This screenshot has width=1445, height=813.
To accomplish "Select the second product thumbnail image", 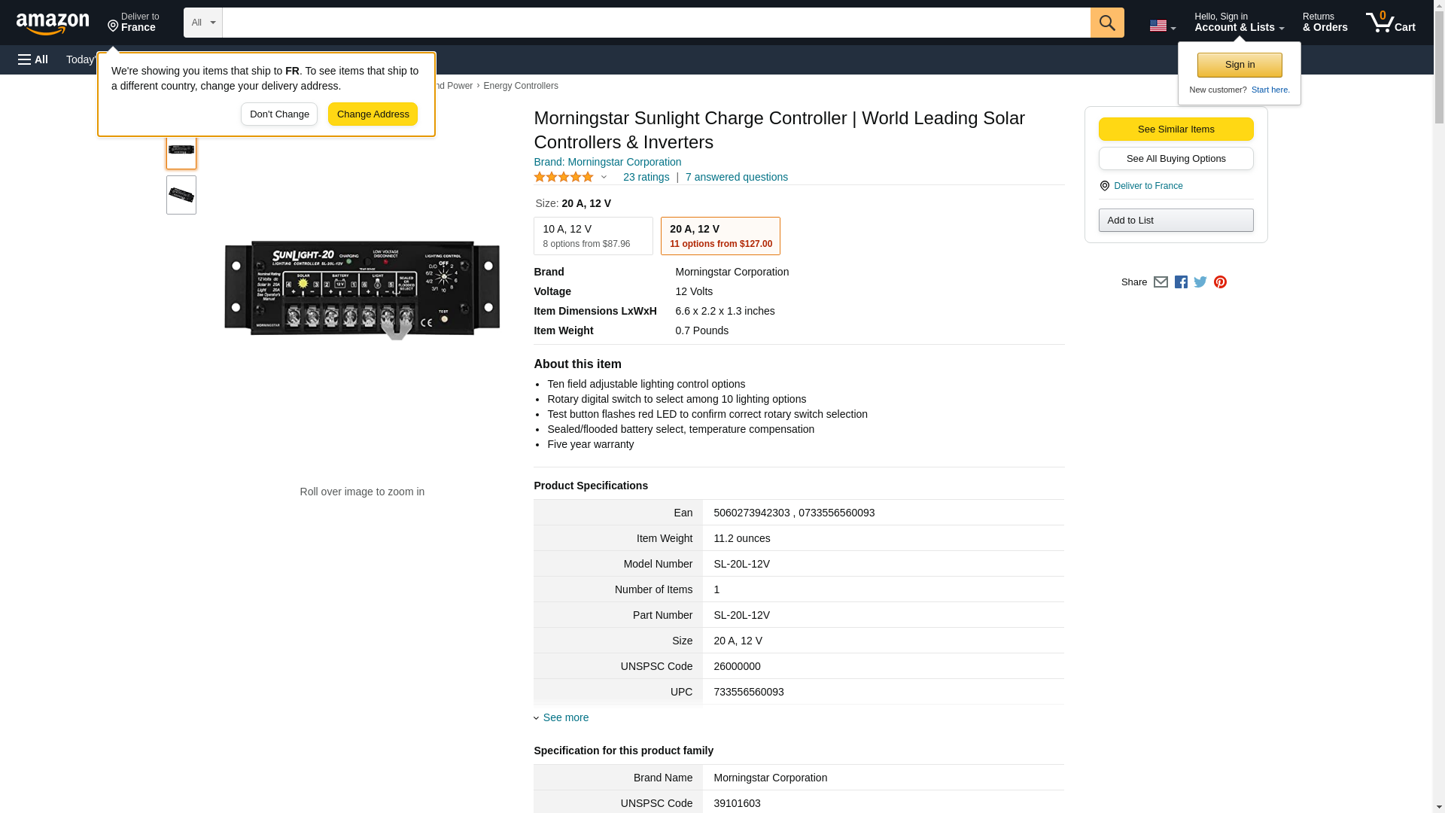I will [181, 195].
